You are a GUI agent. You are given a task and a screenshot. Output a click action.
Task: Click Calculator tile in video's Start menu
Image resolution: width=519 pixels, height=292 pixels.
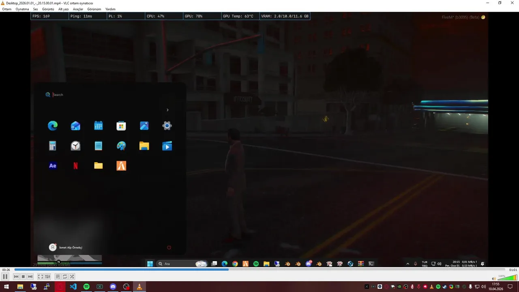pos(53,146)
